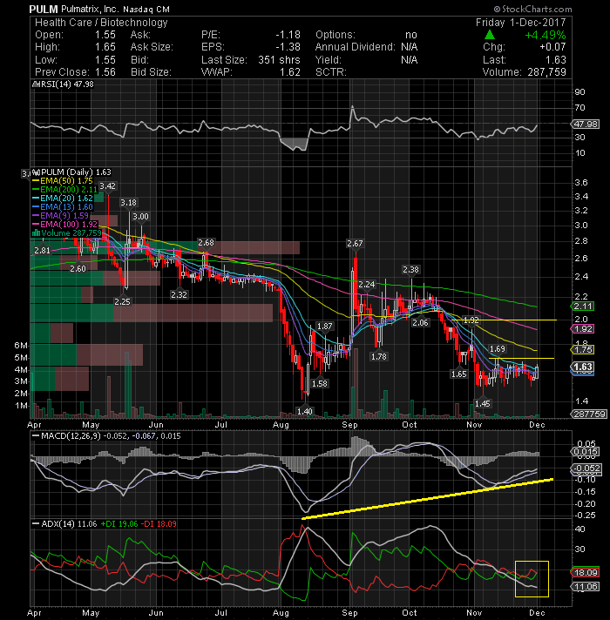Click the 1.45 November low label
Viewport: 610px width, 620px height.
point(483,403)
